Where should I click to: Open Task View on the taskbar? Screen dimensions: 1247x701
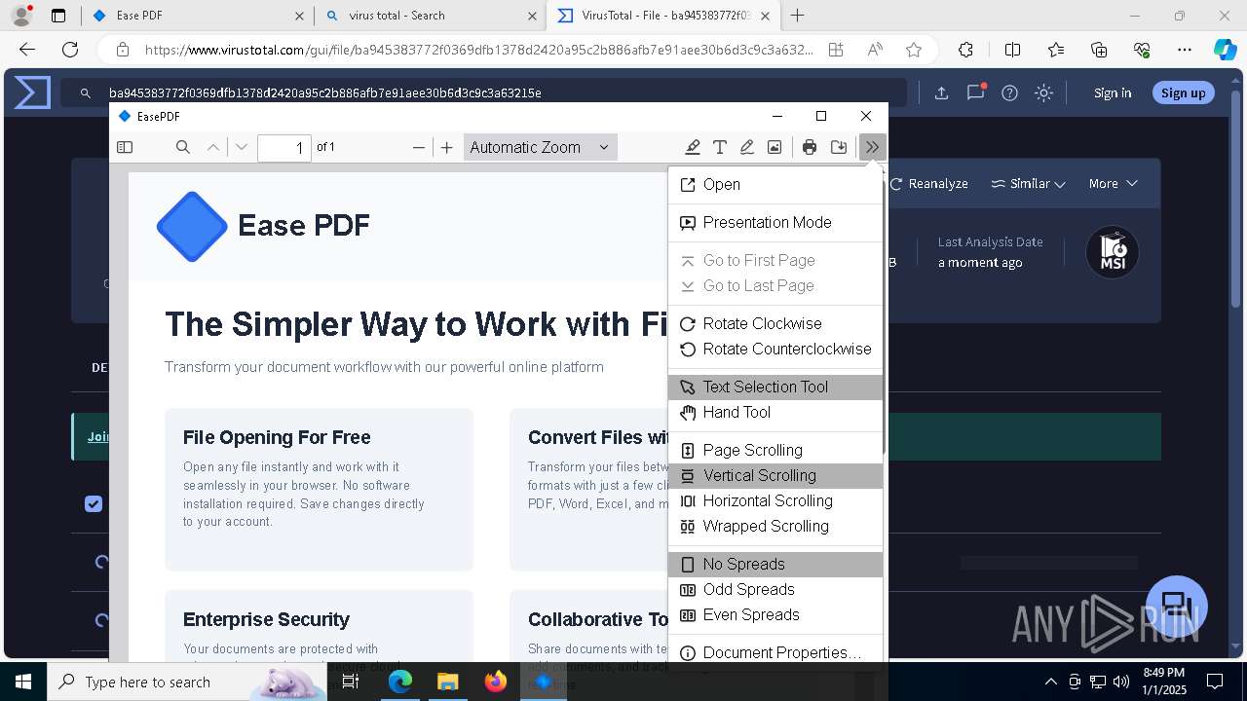[351, 682]
